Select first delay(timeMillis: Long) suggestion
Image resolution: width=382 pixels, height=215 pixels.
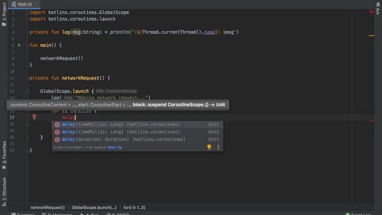(x=137, y=124)
